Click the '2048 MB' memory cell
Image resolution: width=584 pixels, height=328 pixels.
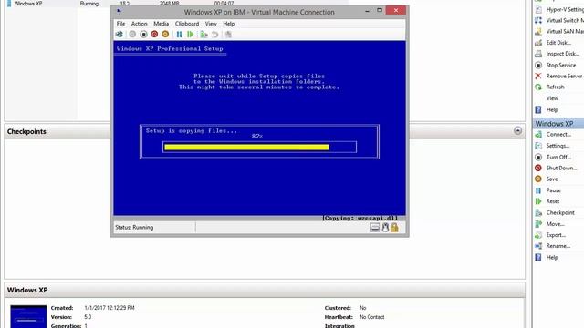pos(170,4)
